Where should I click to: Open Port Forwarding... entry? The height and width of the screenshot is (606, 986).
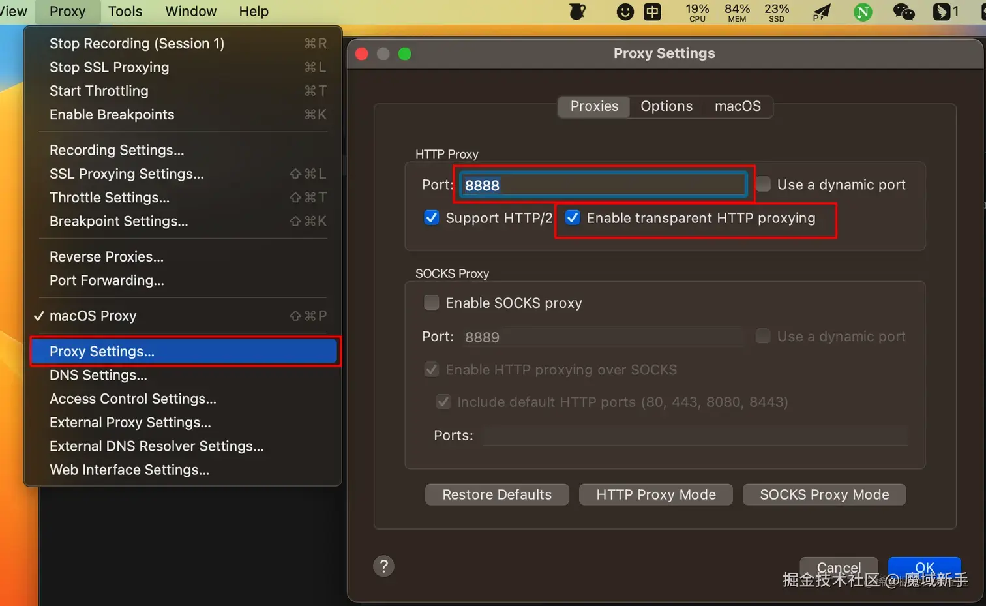tap(183, 280)
